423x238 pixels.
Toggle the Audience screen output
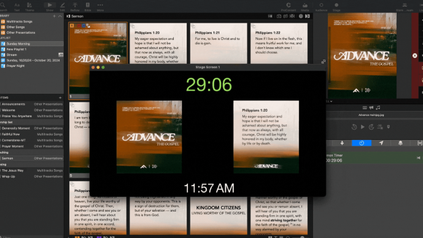point(321,7)
